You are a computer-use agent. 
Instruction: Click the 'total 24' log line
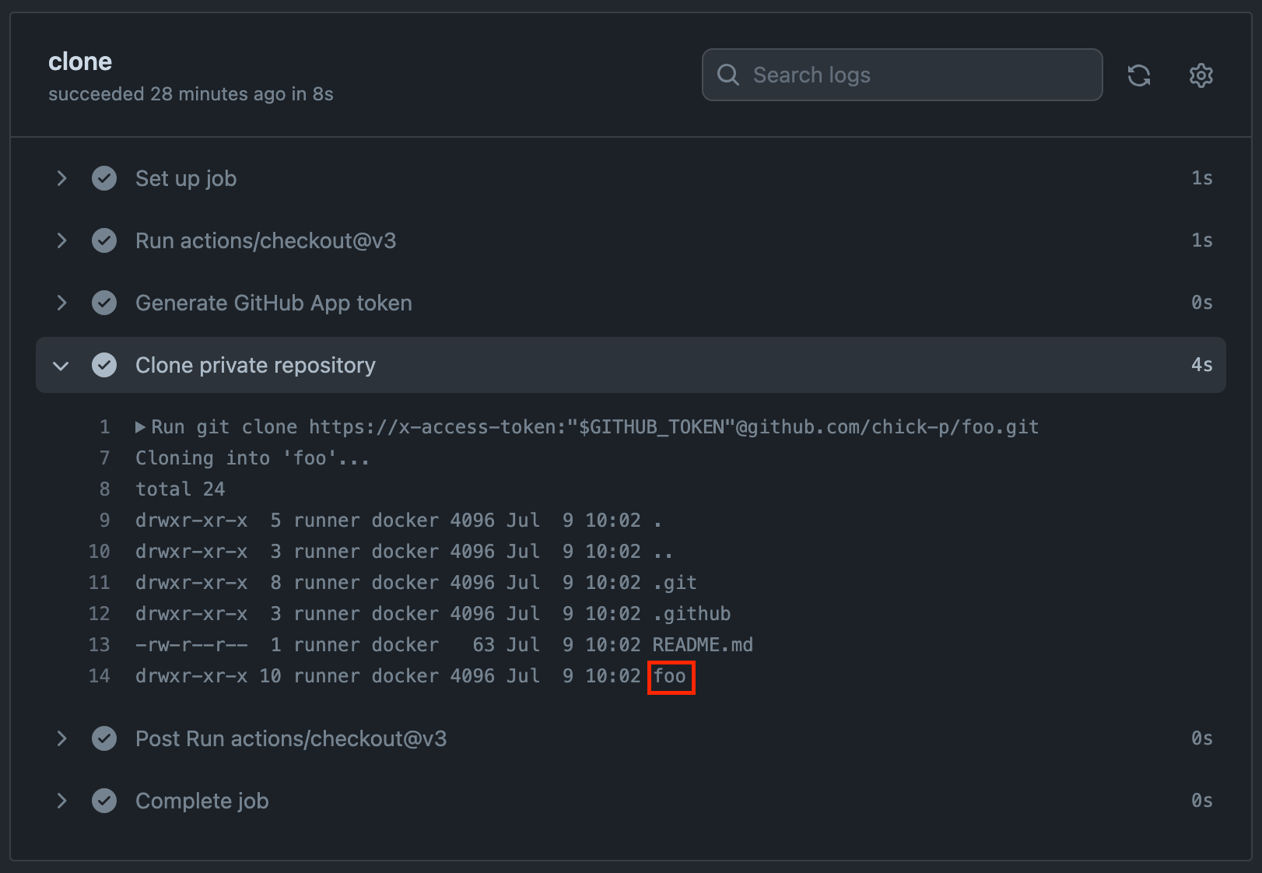[181, 489]
